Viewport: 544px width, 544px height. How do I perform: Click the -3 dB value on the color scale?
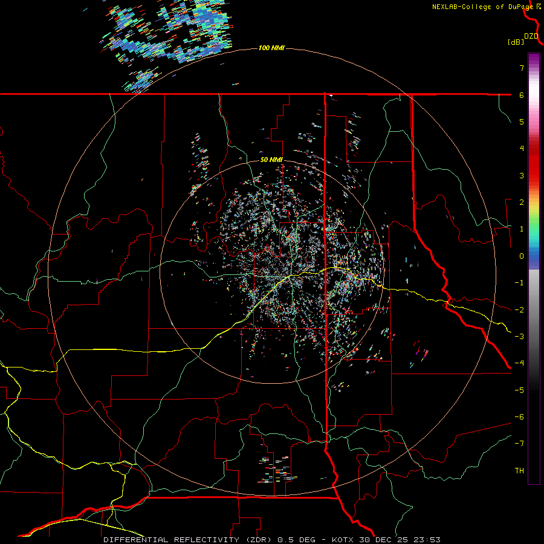(x=519, y=337)
